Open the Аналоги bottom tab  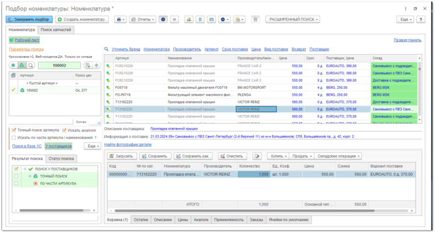pos(201,220)
